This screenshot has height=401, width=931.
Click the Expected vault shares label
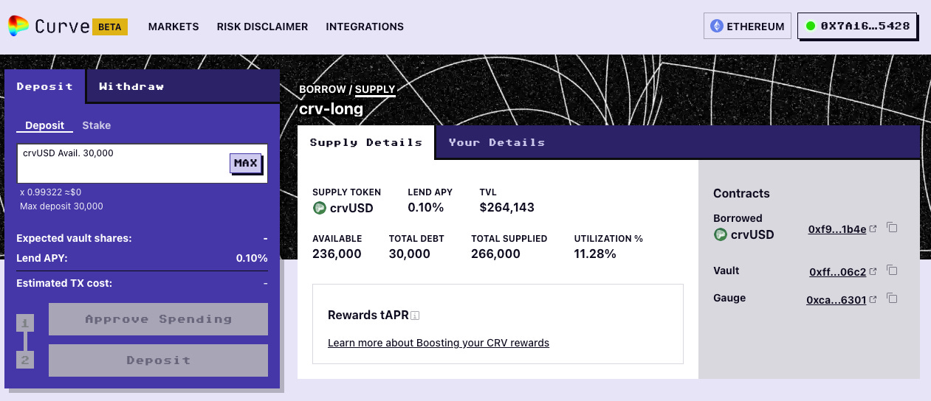click(74, 239)
